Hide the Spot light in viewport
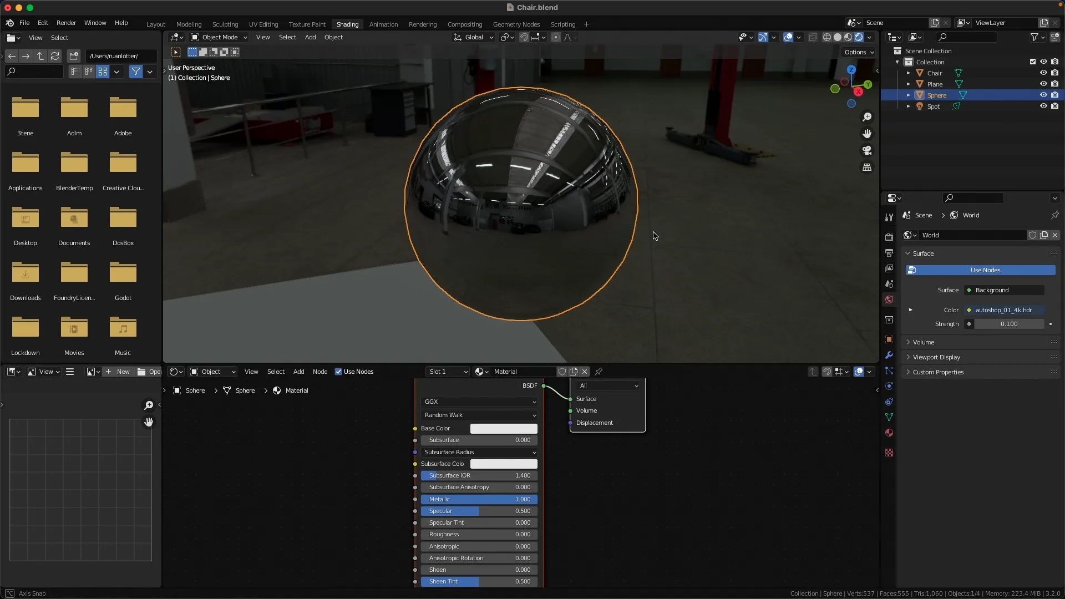Viewport: 1065px width, 599px height. (x=1043, y=106)
